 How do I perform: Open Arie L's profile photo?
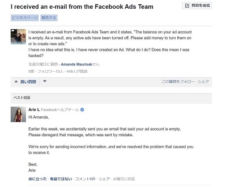19,114
